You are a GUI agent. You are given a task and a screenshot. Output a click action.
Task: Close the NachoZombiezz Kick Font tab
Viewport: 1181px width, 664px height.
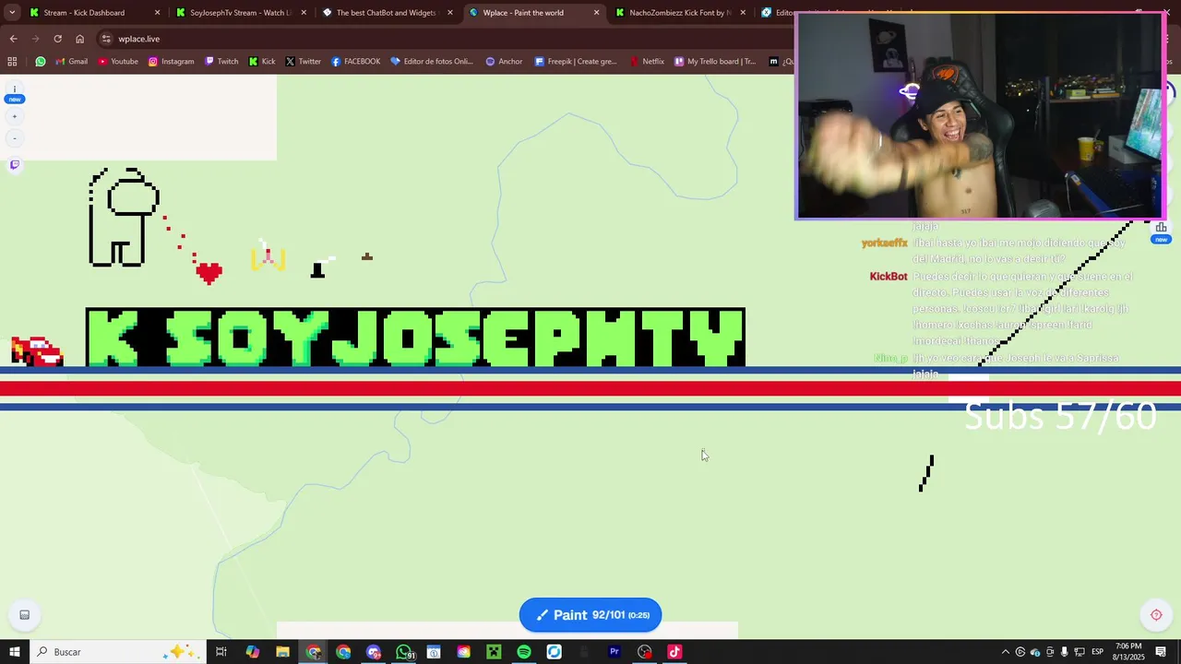click(743, 13)
